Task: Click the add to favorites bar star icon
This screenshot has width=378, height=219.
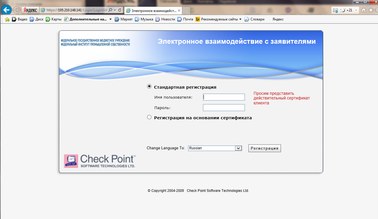Action: pos(7,20)
